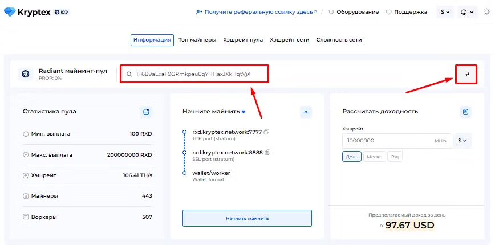
Task: Click the MH/s unit label
Action: (x=440, y=141)
